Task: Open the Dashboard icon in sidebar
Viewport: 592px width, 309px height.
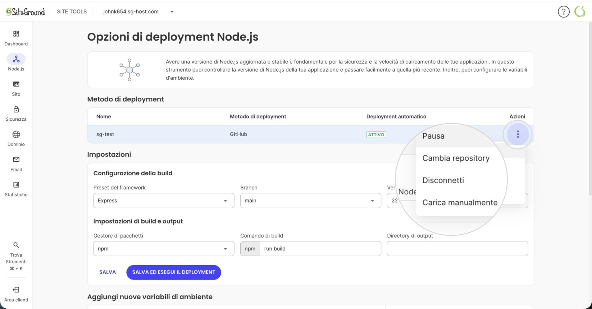Action: (16, 34)
